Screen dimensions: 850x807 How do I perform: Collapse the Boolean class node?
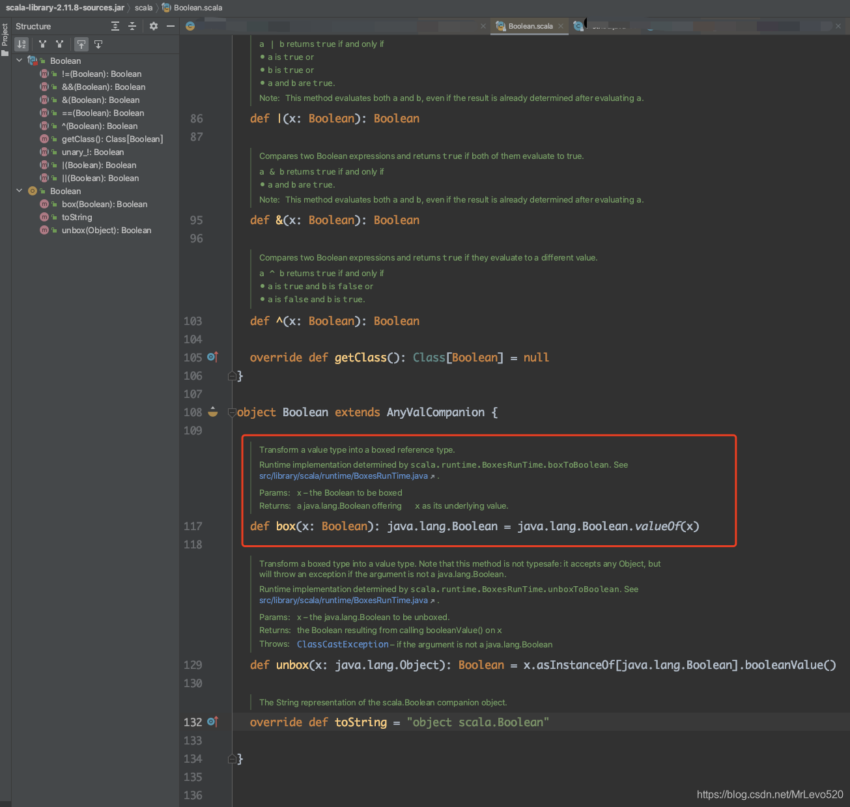tap(20, 61)
